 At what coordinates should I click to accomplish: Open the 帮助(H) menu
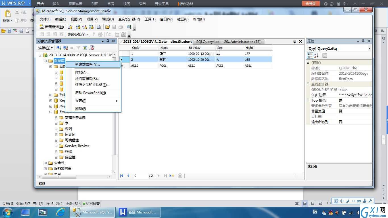[x=199, y=19]
